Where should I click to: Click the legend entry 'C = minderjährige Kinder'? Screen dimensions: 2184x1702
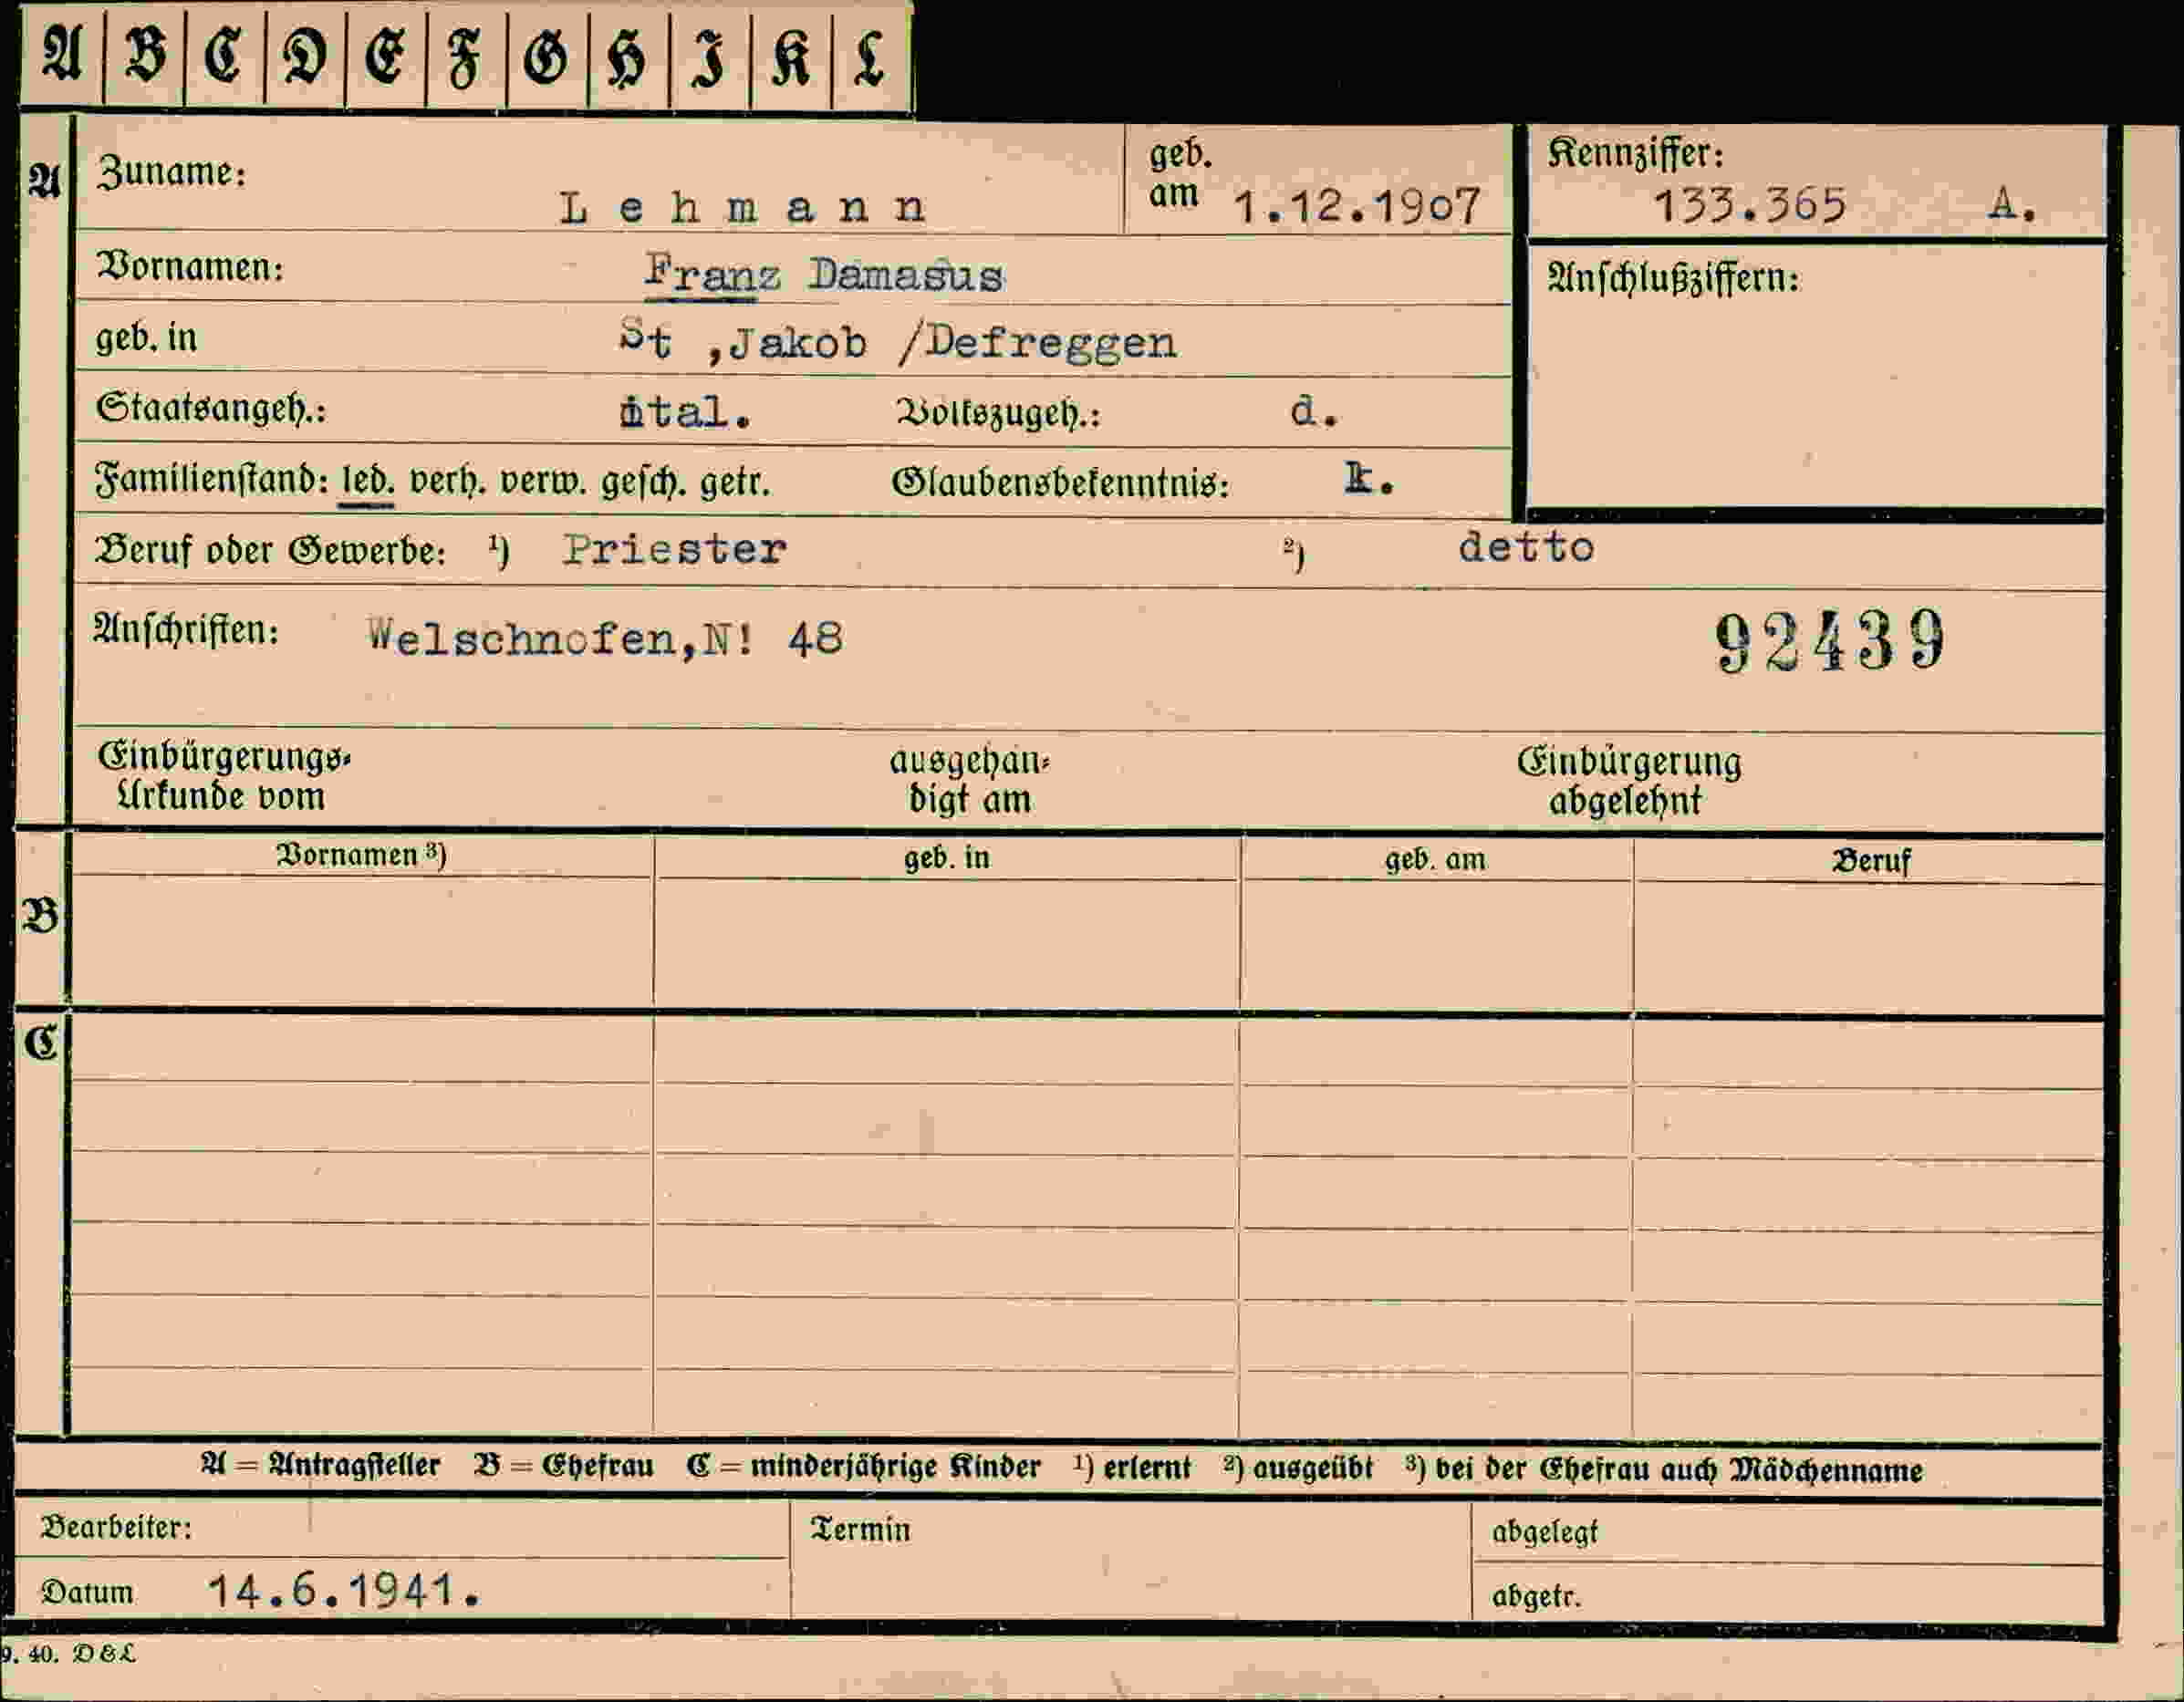pos(864,1467)
